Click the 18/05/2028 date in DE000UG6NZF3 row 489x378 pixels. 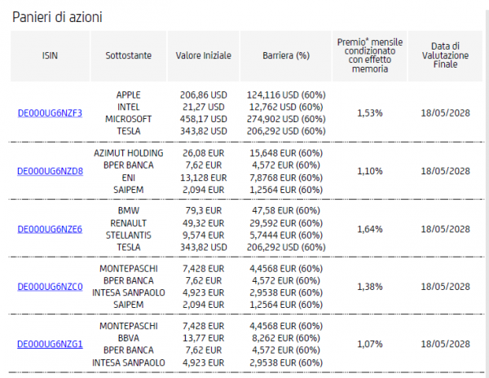click(445, 113)
